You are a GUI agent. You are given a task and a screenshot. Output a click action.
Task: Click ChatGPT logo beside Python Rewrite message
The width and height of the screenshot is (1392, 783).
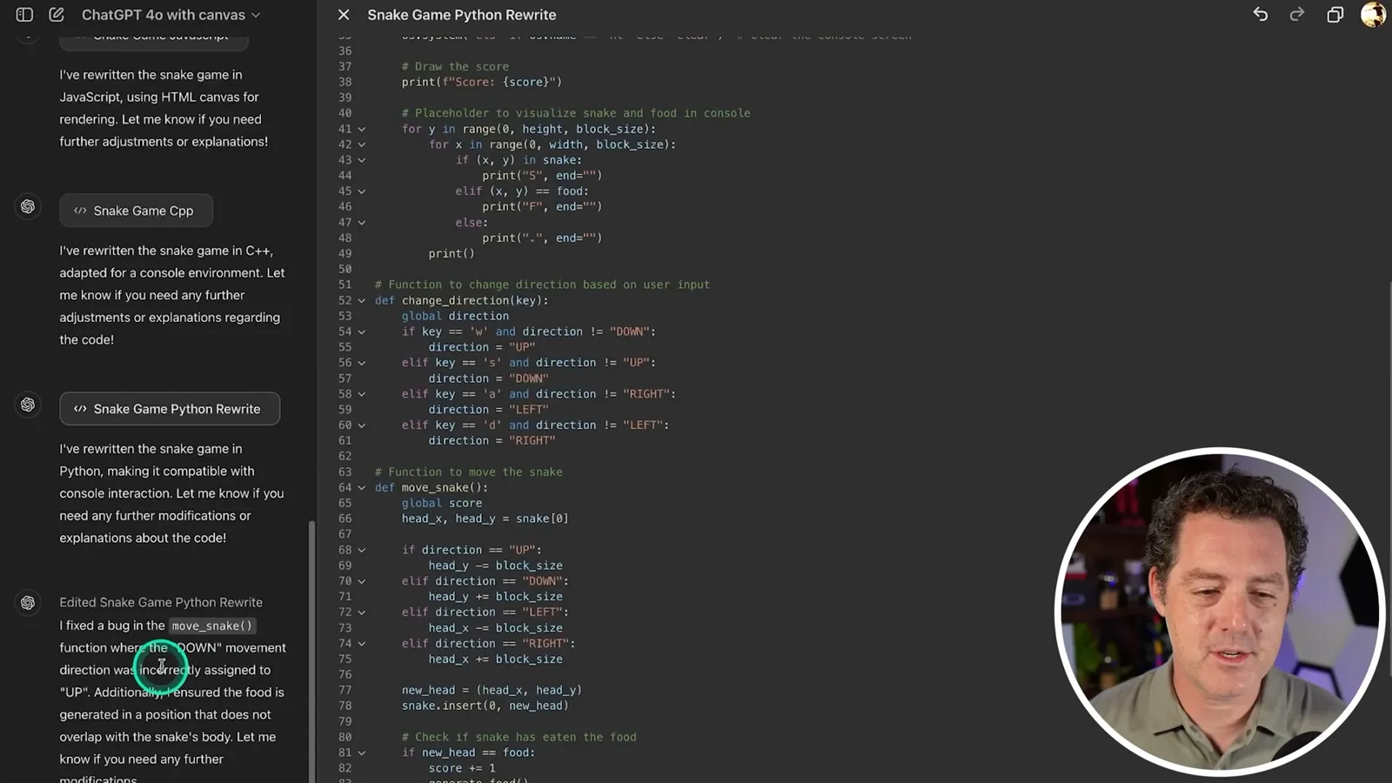click(x=28, y=405)
